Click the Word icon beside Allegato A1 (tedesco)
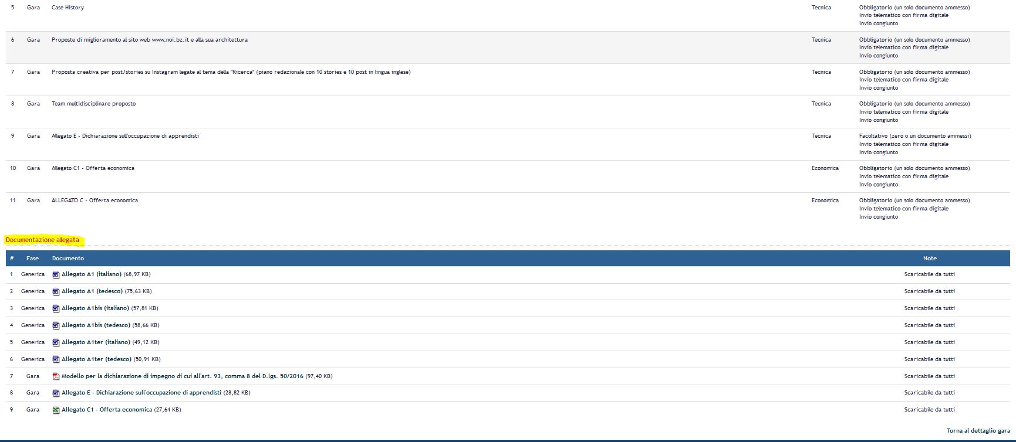 [x=56, y=291]
